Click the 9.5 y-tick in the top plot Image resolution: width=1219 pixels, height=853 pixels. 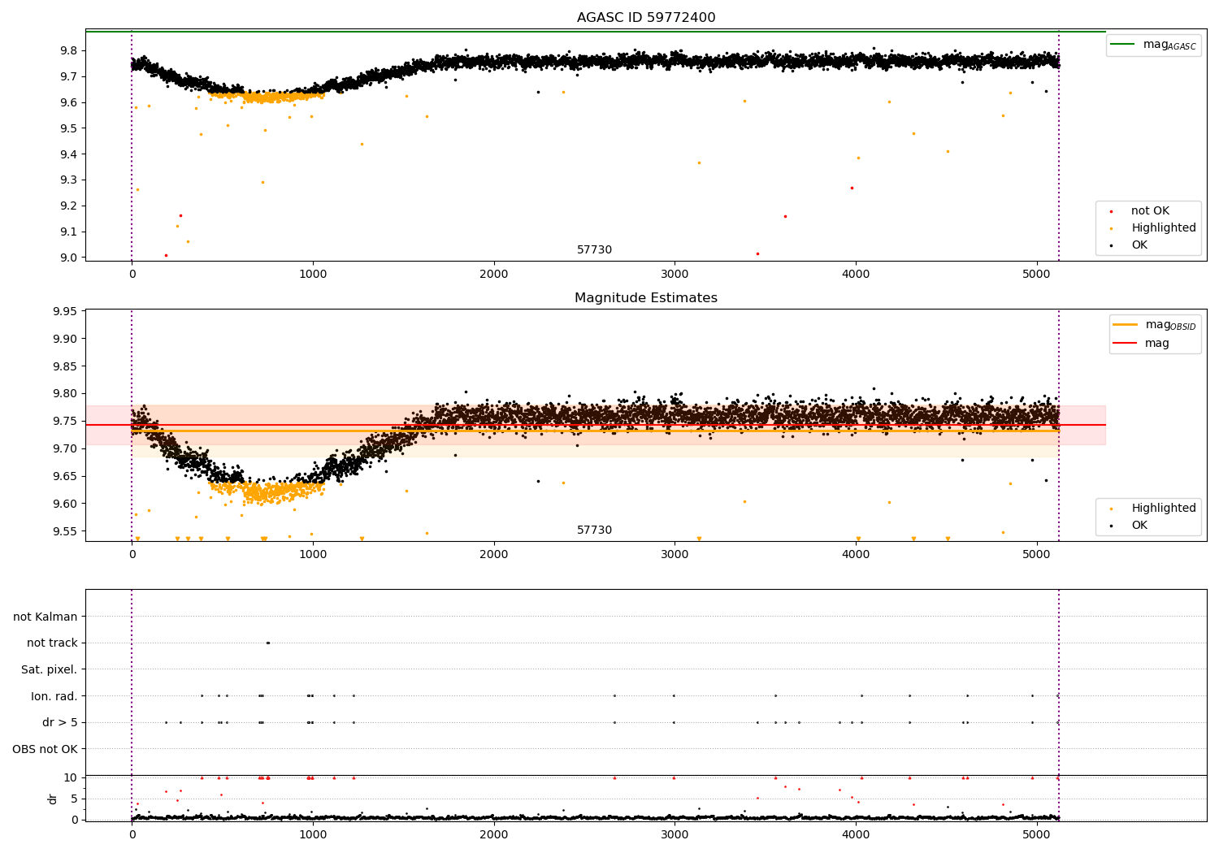[69, 128]
